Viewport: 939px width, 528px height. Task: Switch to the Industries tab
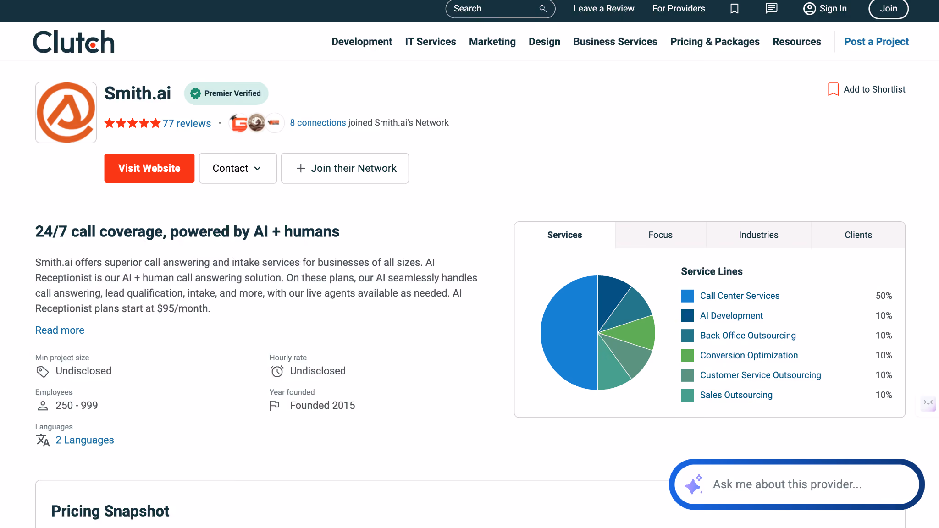759,235
